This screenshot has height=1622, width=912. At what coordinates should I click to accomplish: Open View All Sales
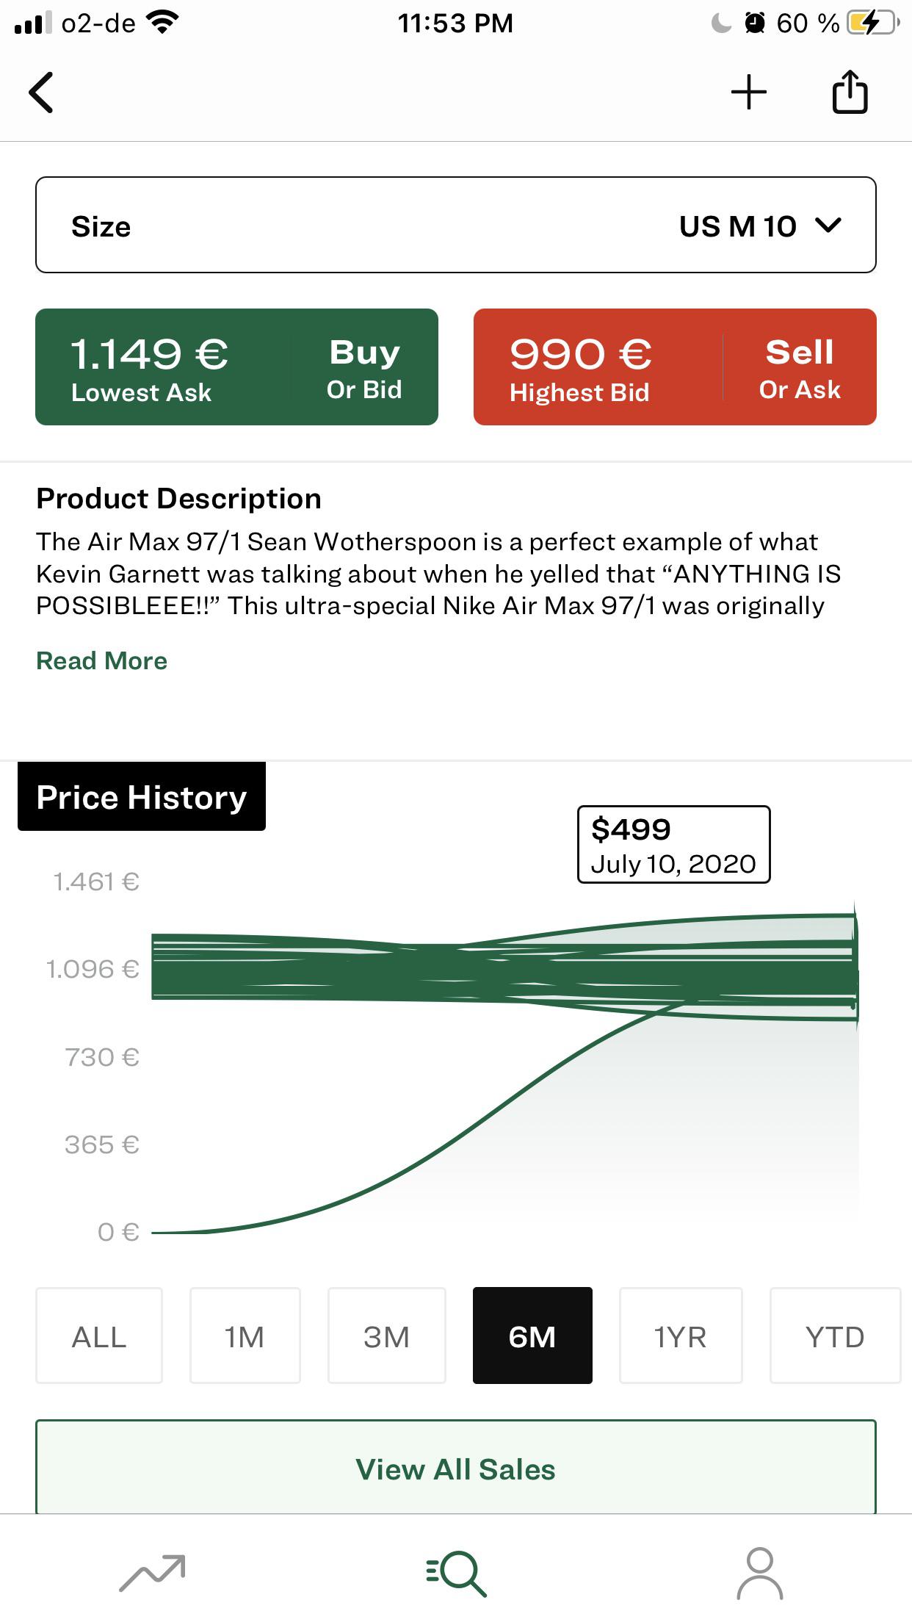pos(455,1469)
